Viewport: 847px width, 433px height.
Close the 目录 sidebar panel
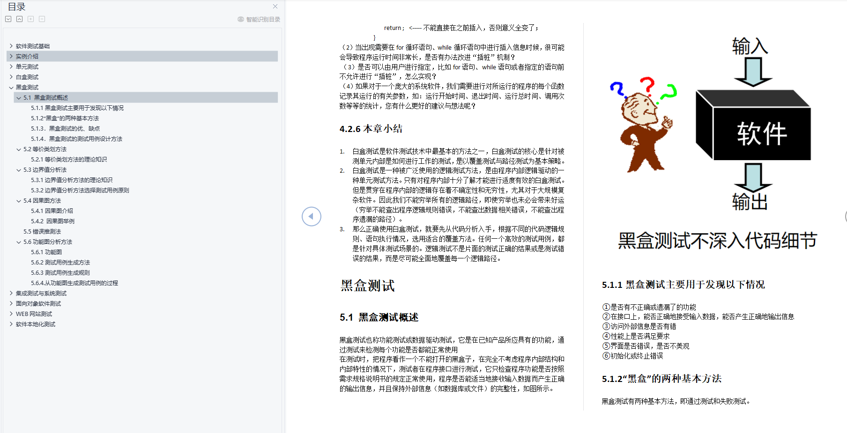(x=275, y=7)
